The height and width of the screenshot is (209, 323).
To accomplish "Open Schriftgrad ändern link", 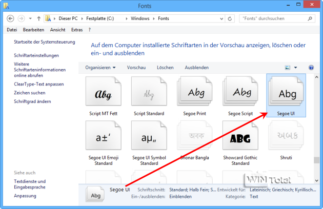I will point(32,101).
